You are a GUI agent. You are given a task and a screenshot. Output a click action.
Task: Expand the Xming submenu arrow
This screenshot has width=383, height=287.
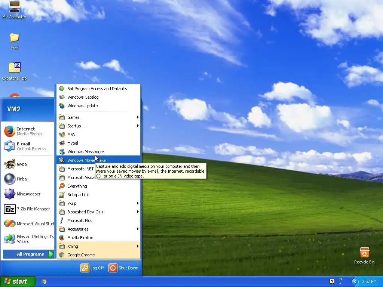click(138, 246)
